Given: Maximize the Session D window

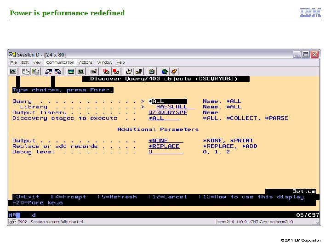Looking at the screenshot, I should coord(305,55).
